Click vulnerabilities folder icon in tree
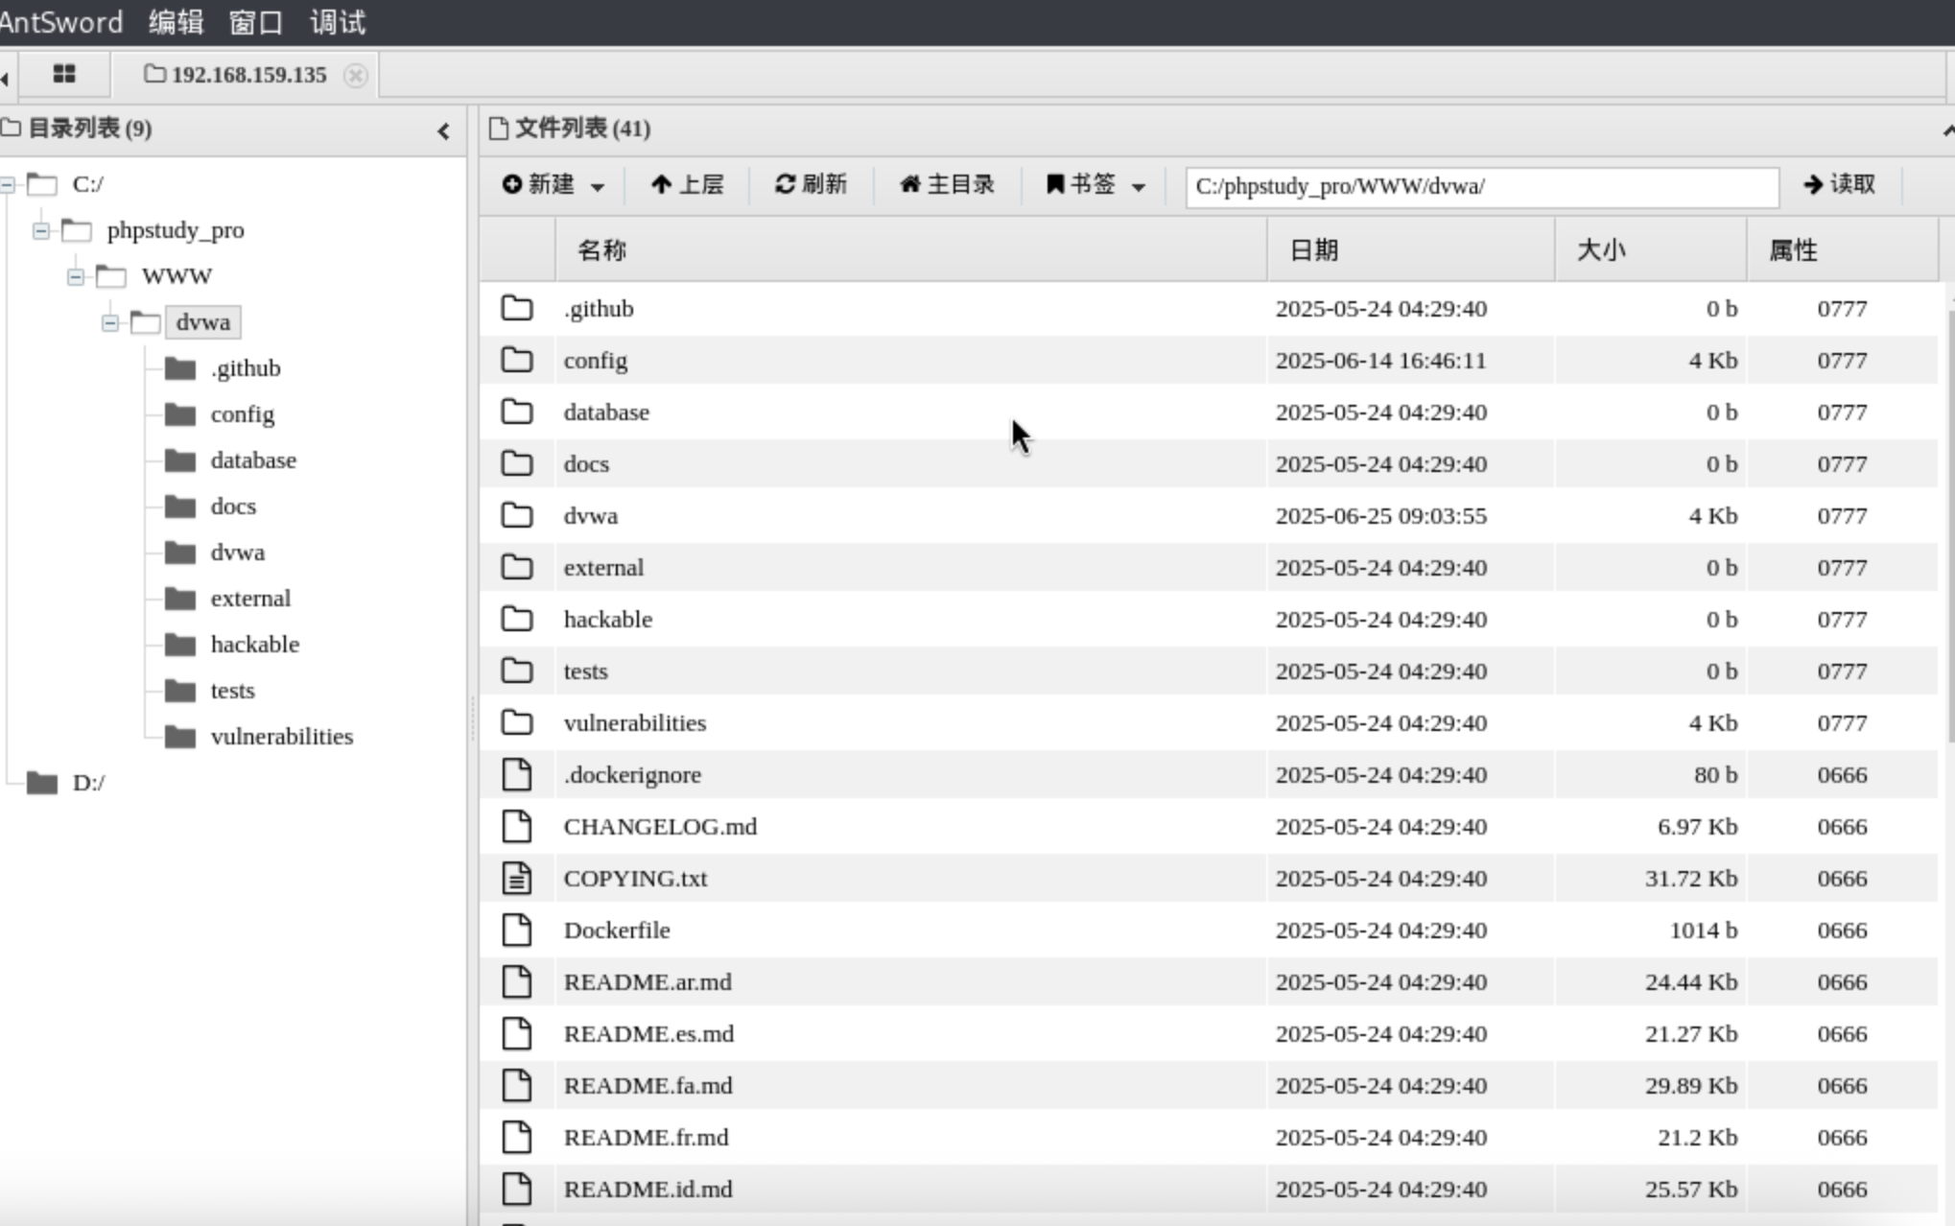The image size is (1955, 1226). [x=180, y=737]
